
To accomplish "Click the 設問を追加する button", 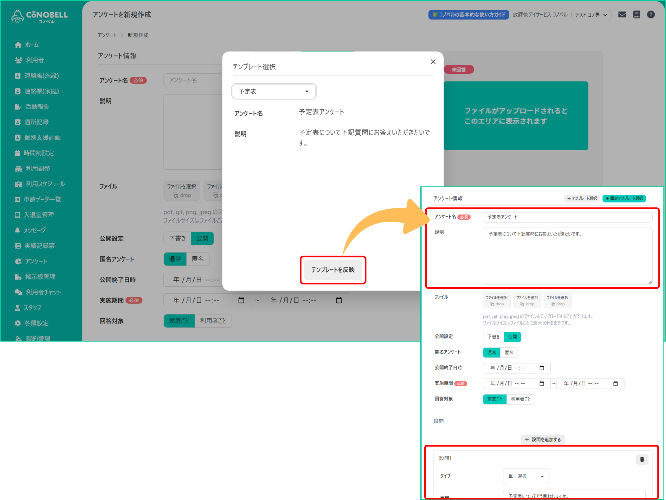I will pos(542,439).
